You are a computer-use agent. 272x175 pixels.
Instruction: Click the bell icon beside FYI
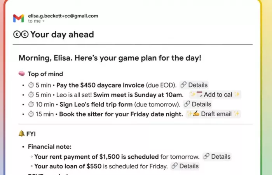[x=22, y=134]
